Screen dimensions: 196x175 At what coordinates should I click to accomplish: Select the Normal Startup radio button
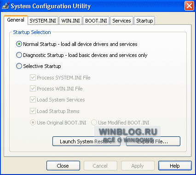[x=19, y=44]
